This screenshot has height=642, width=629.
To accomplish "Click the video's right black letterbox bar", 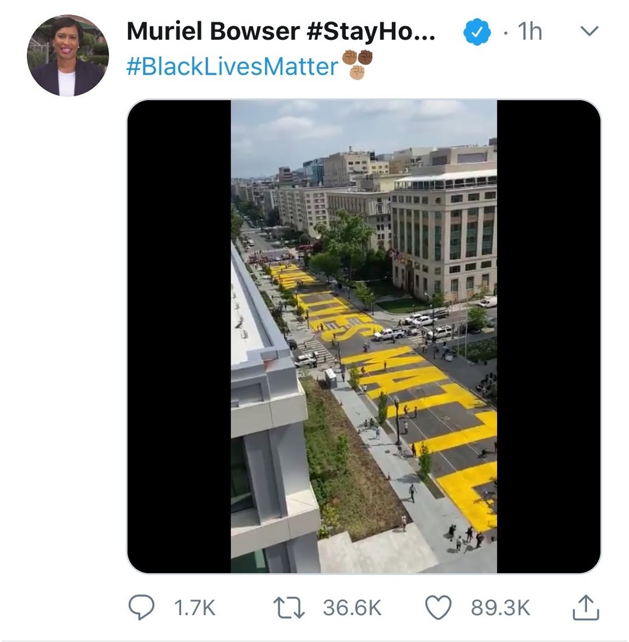I will 548,336.
